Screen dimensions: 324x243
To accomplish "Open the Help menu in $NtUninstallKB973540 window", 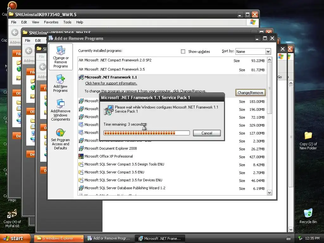I will (x=79, y=22).
